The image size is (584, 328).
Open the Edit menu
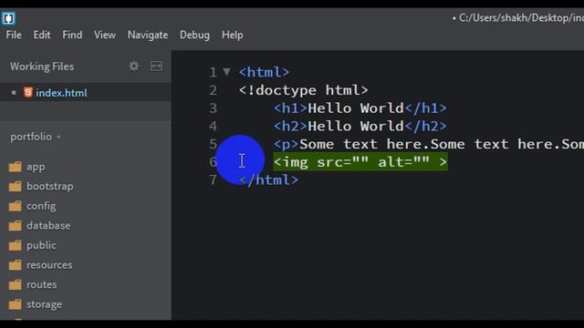42,35
